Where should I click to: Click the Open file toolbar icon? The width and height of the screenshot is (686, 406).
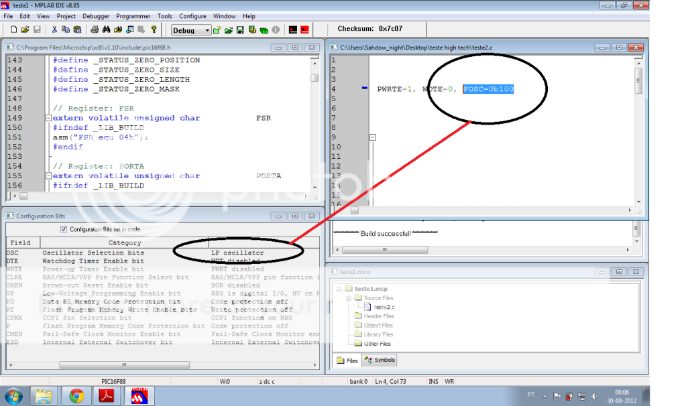(25, 29)
